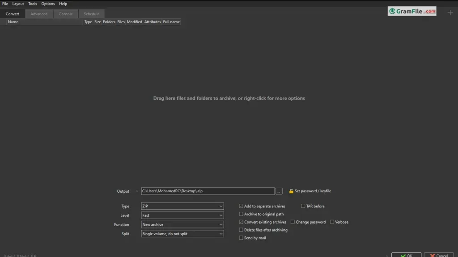Sort by the Files column header
Viewport: 458px width, 257px height.
pos(121,22)
